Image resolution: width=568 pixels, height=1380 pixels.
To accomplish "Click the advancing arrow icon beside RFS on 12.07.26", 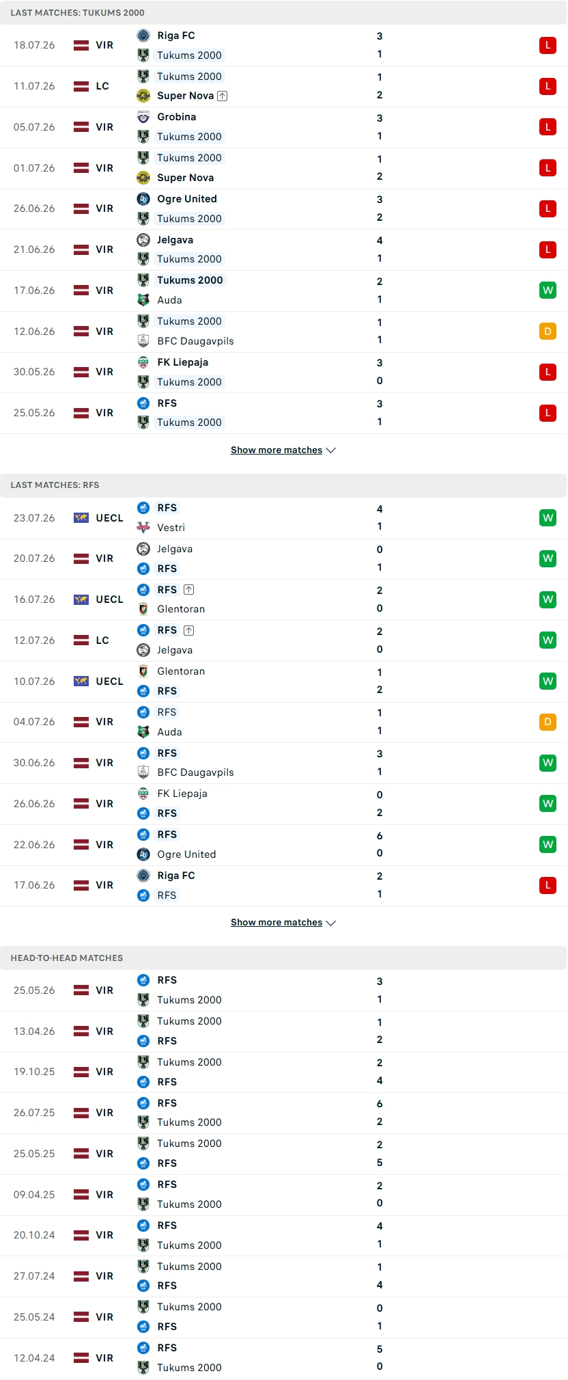I will (189, 631).
